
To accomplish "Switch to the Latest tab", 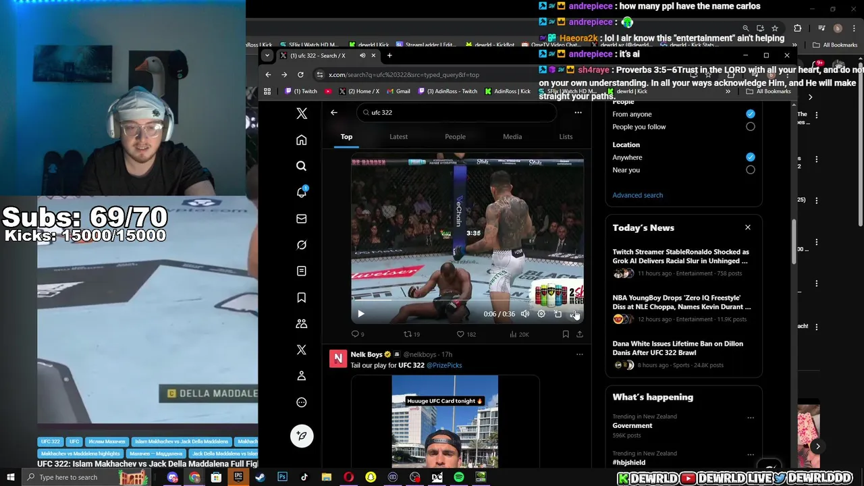I will (x=398, y=137).
